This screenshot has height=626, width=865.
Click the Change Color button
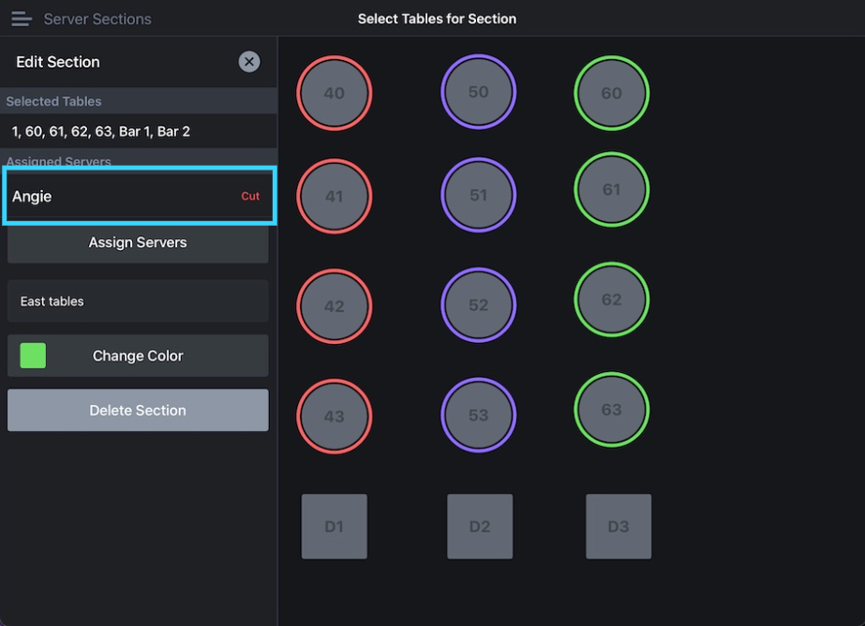pos(138,356)
